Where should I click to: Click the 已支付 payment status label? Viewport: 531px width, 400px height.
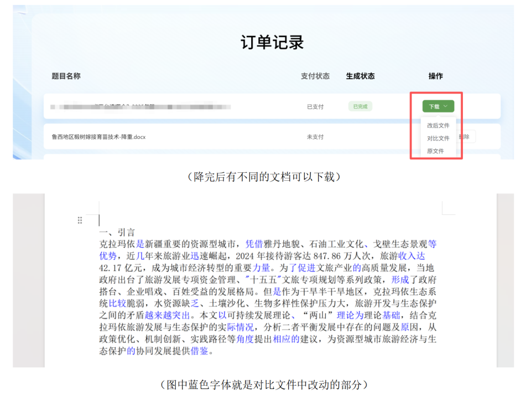pos(315,106)
